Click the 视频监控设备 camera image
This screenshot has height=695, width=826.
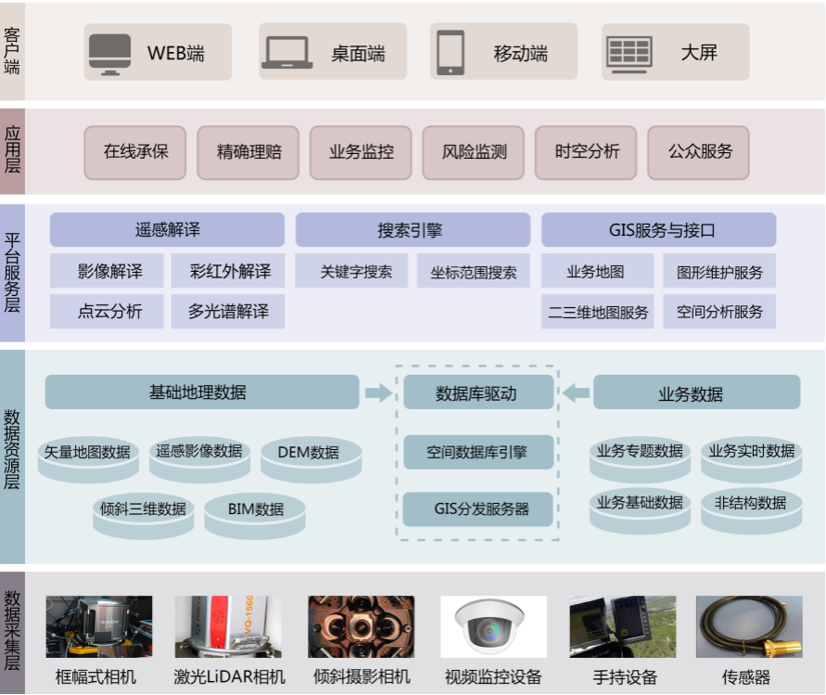pos(493,627)
